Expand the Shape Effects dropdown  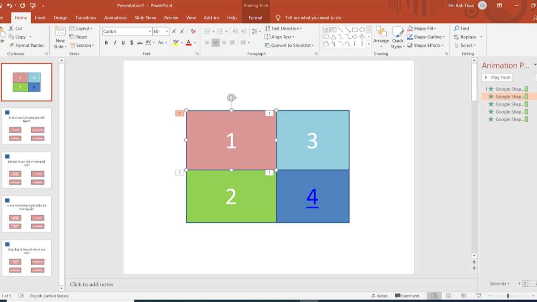coord(426,45)
